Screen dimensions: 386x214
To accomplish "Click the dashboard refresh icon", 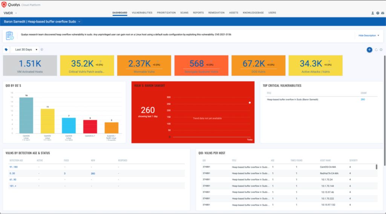I will pyautogui.click(x=376, y=50).
